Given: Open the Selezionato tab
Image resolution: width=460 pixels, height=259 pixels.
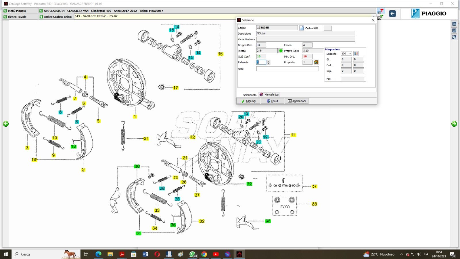Looking at the screenshot, I should point(250,95).
